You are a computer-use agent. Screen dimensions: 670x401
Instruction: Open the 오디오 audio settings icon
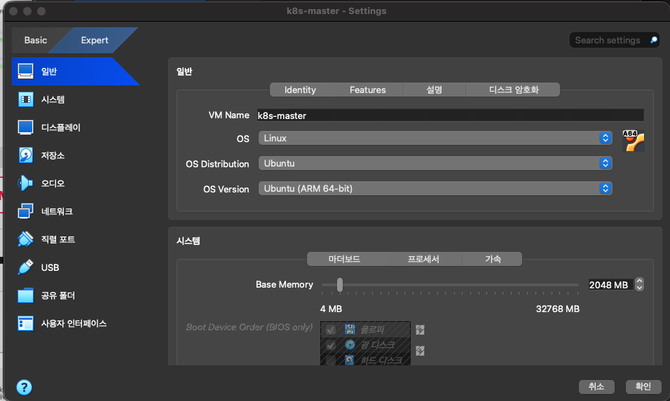point(26,183)
